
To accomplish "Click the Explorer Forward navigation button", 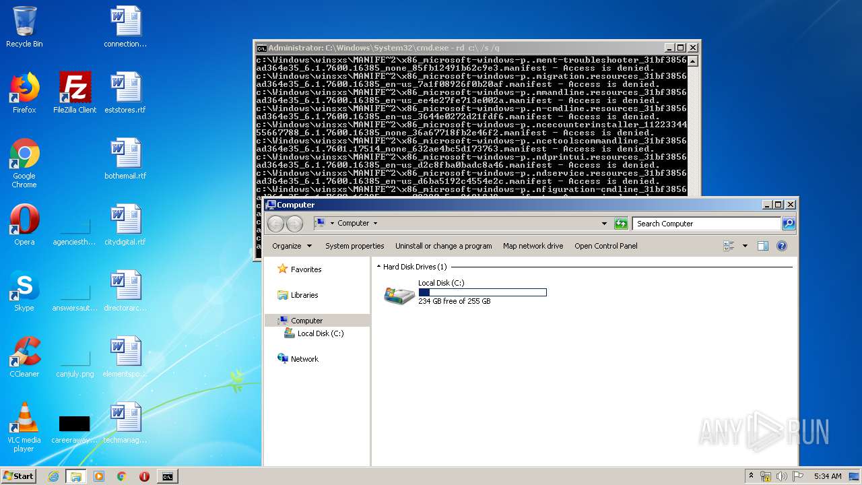I will coord(294,224).
